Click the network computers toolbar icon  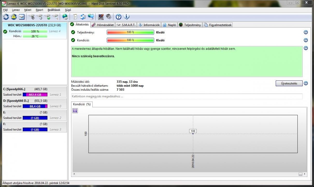[x=91, y=17]
